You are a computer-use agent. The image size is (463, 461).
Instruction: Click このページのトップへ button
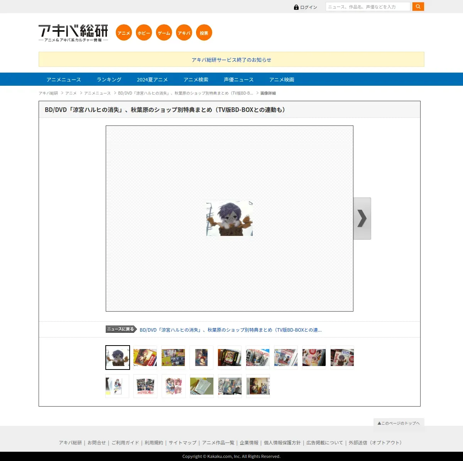(x=399, y=423)
